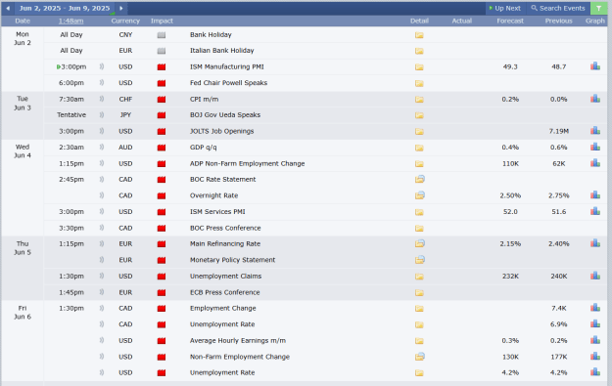This screenshot has width=612, height=386.
Task: Open the ADP Non-Farm Employment Change event
Action: [247, 163]
